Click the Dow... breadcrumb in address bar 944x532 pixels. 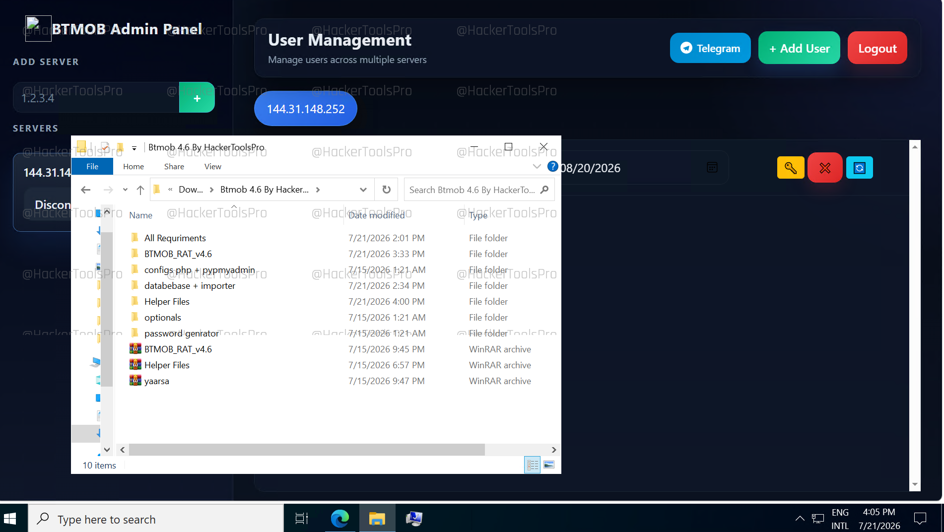click(x=191, y=190)
